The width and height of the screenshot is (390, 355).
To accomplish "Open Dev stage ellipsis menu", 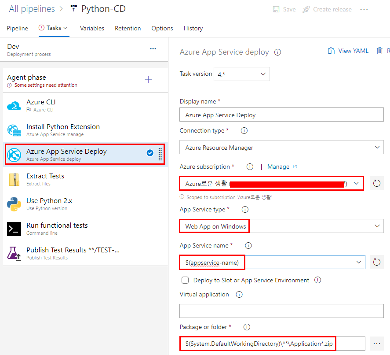I will [x=153, y=48].
